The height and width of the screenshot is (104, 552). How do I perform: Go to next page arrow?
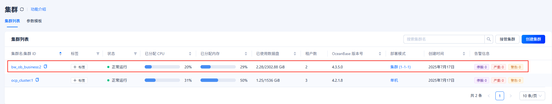click(510, 96)
